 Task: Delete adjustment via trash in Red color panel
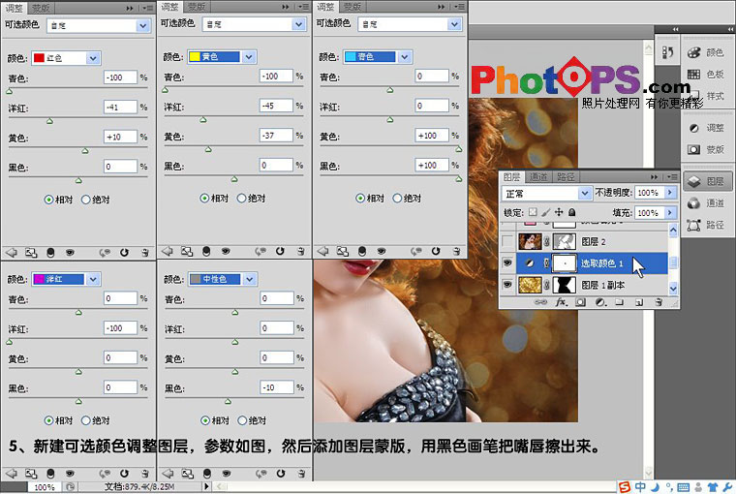145,253
